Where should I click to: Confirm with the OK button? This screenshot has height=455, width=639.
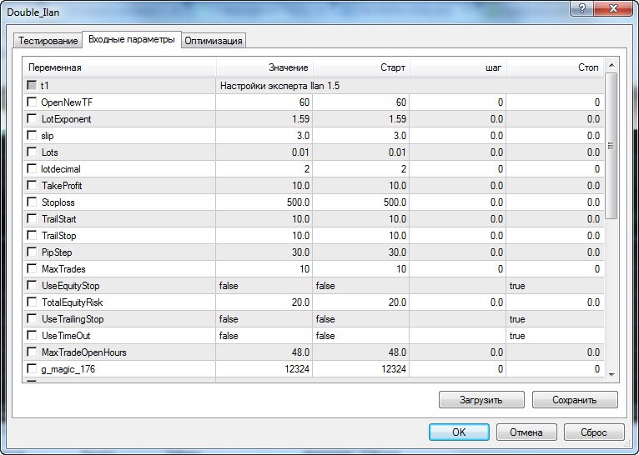tap(459, 432)
